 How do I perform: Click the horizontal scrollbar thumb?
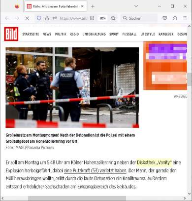pos(77,198)
